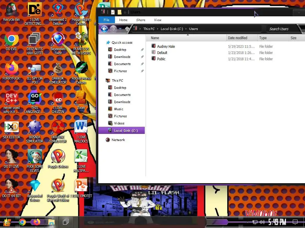Switch to the Home ribbon tab

[x=123, y=20]
